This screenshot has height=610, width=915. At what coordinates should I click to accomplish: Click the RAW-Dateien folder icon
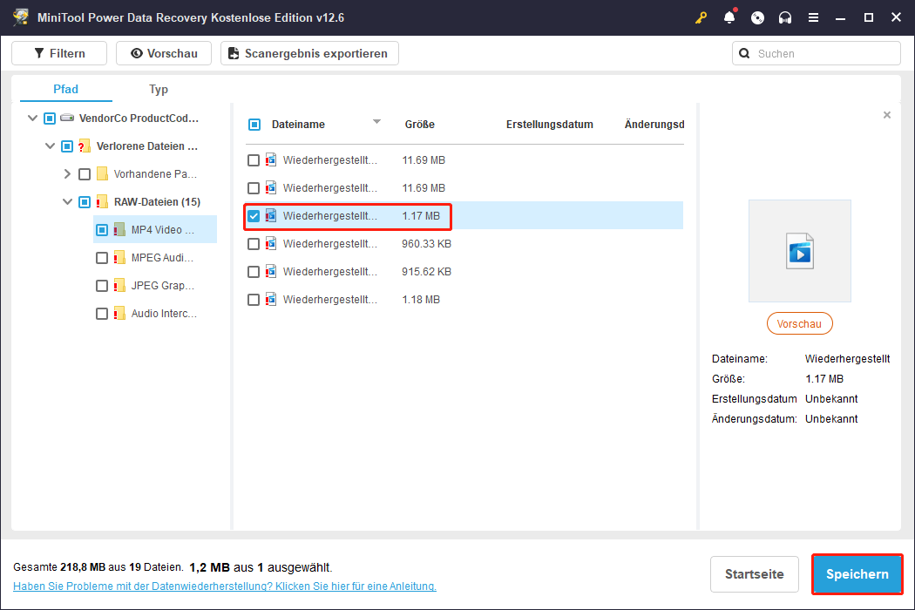click(102, 202)
